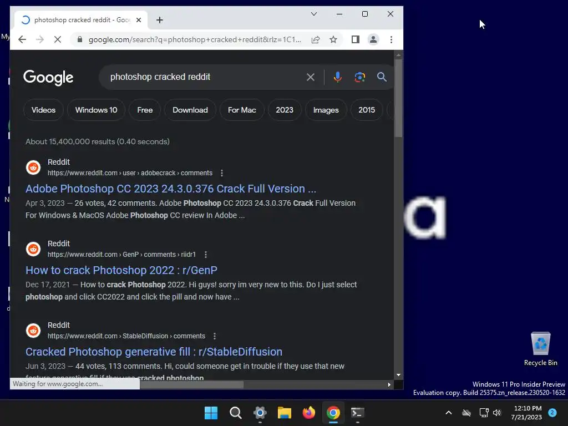This screenshot has height=426, width=568.
Task: Click the Google logo
Action: coord(48,78)
